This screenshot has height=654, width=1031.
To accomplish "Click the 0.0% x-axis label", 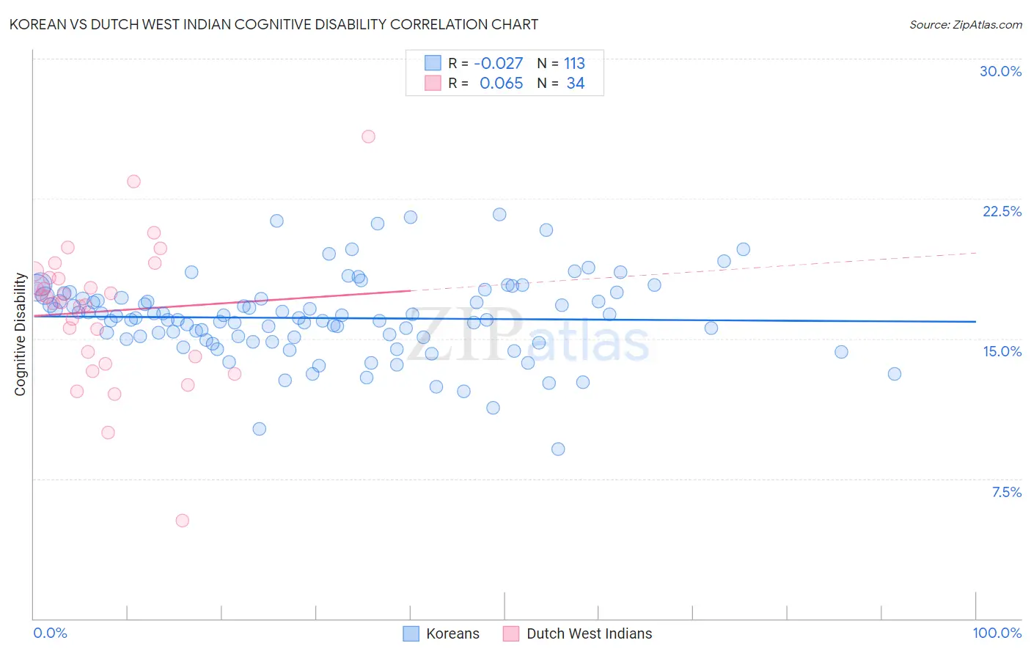I will [50, 633].
